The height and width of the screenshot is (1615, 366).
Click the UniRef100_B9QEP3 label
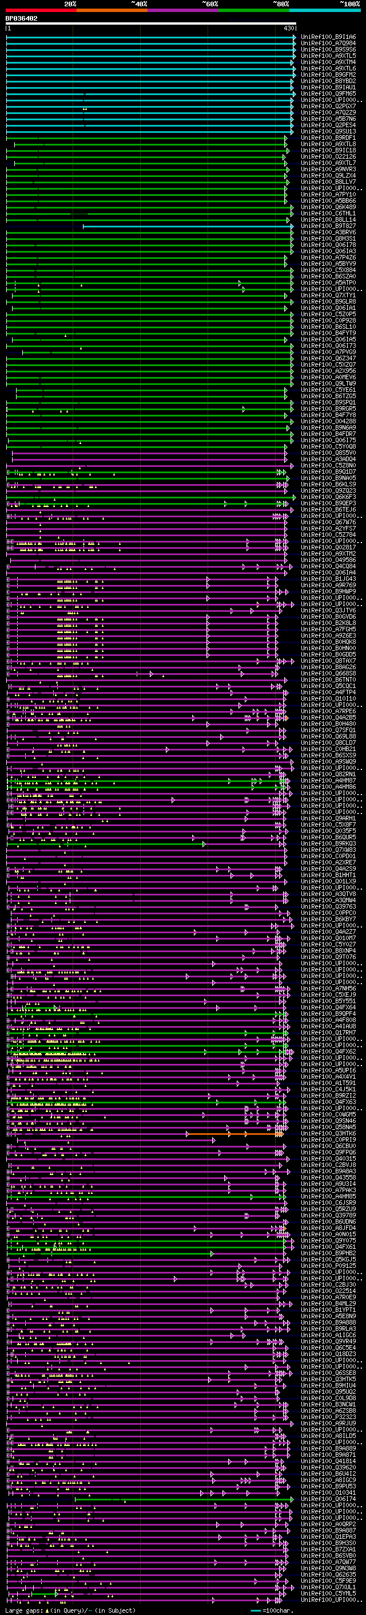click(328, 504)
